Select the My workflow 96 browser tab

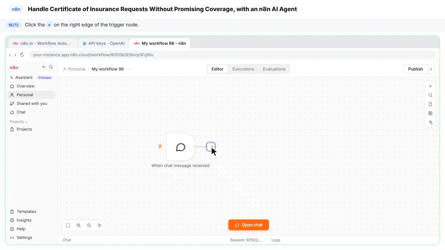tap(160, 43)
